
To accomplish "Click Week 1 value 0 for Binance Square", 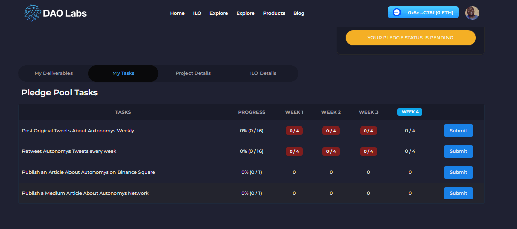I will (x=294, y=172).
